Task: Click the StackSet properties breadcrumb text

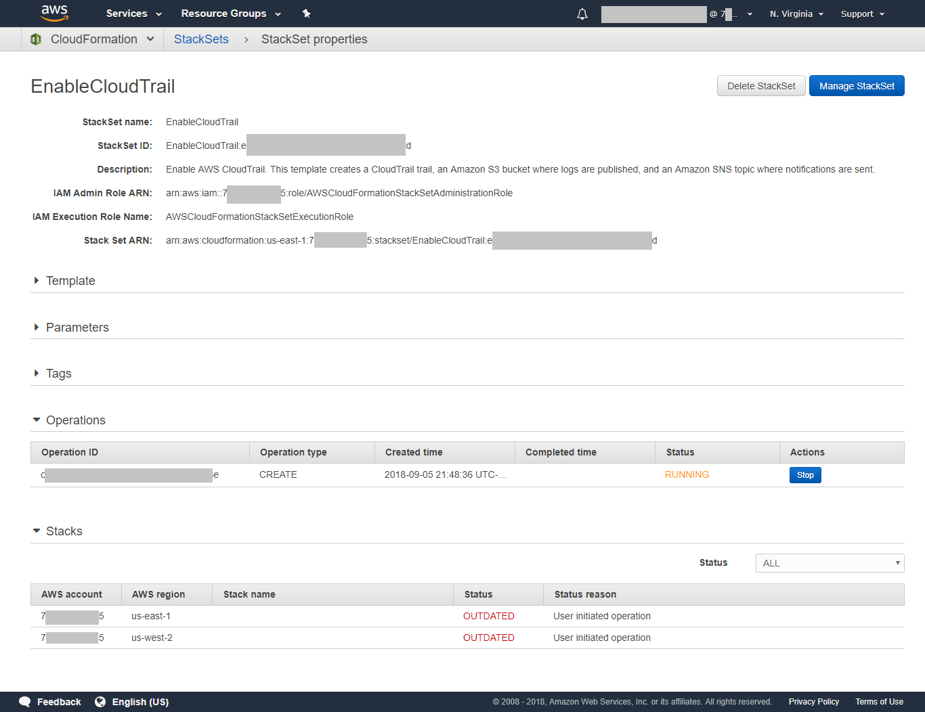Action: point(314,39)
